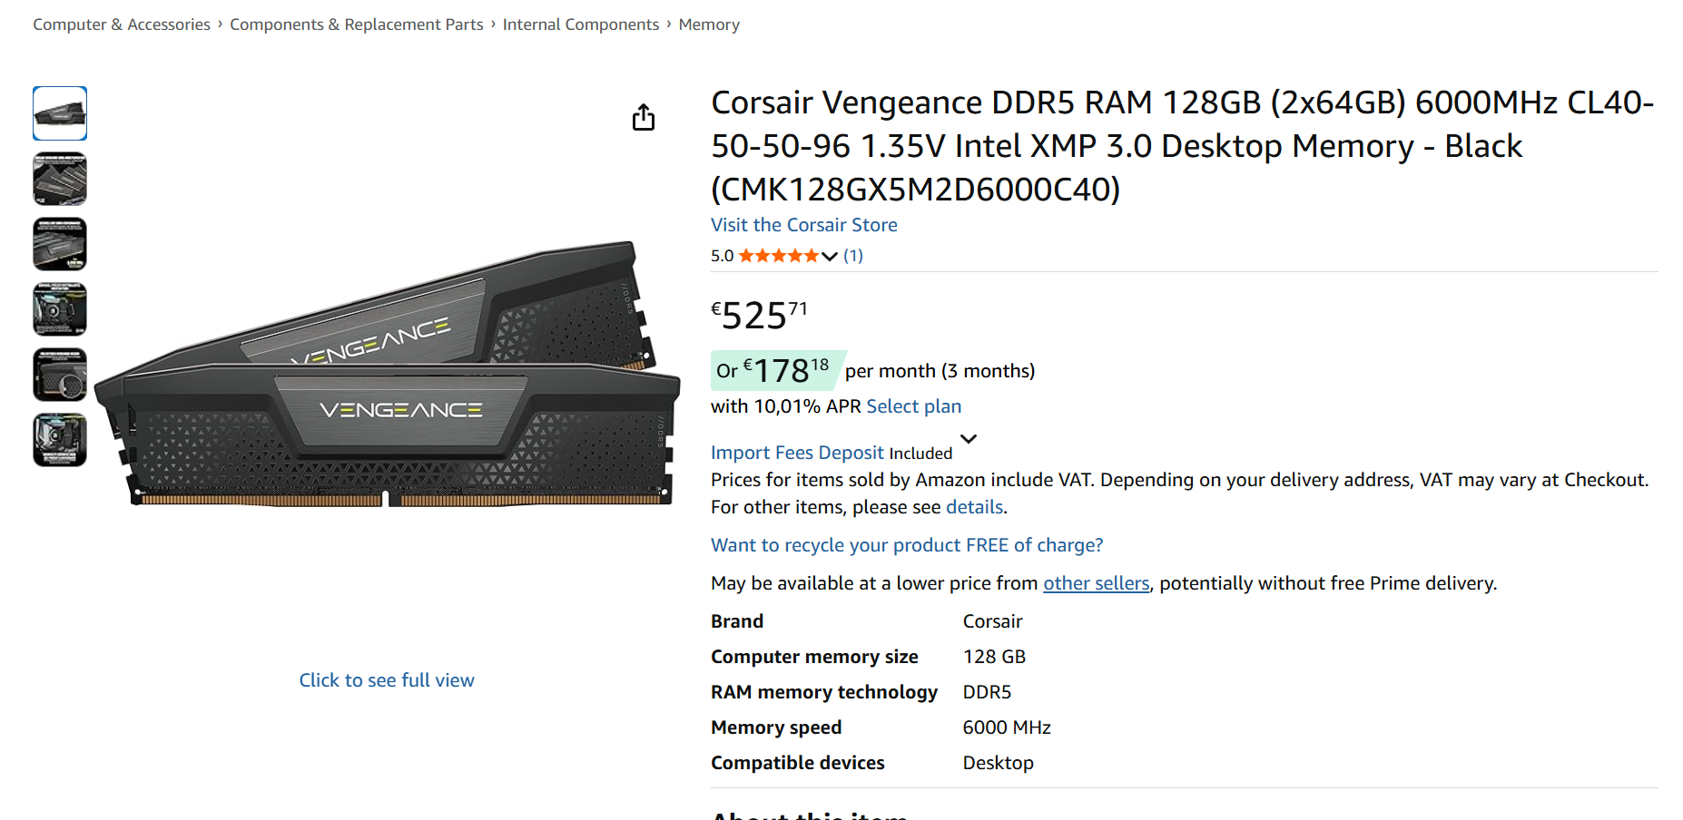The height and width of the screenshot is (820, 1683).
Task: Select the third product thumbnail
Action: [60, 244]
